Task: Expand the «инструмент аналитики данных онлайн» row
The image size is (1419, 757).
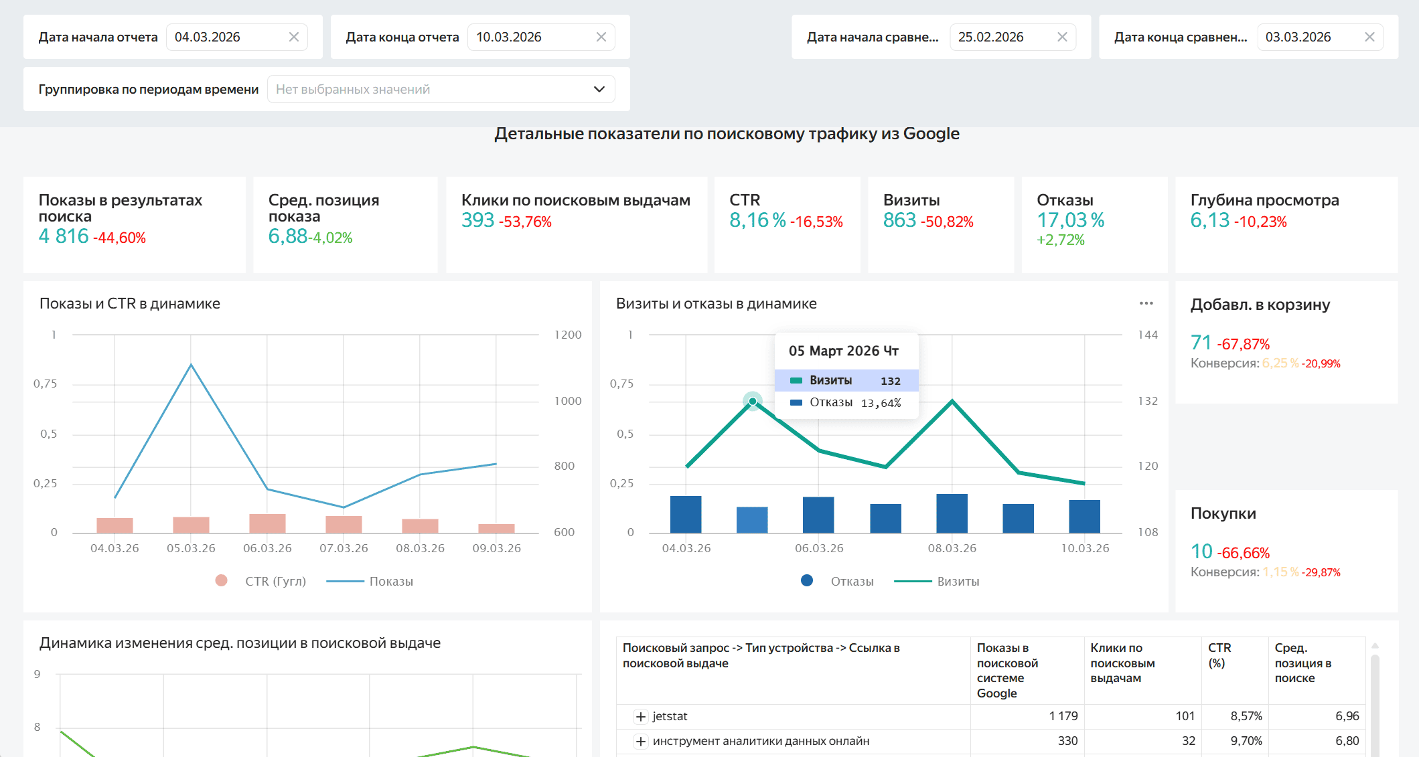Action: click(641, 741)
